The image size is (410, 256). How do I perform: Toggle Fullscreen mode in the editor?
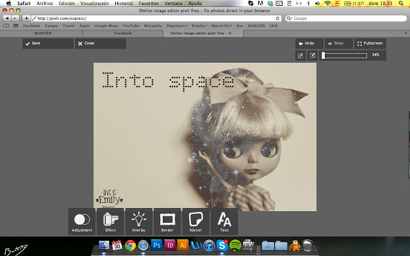370,44
